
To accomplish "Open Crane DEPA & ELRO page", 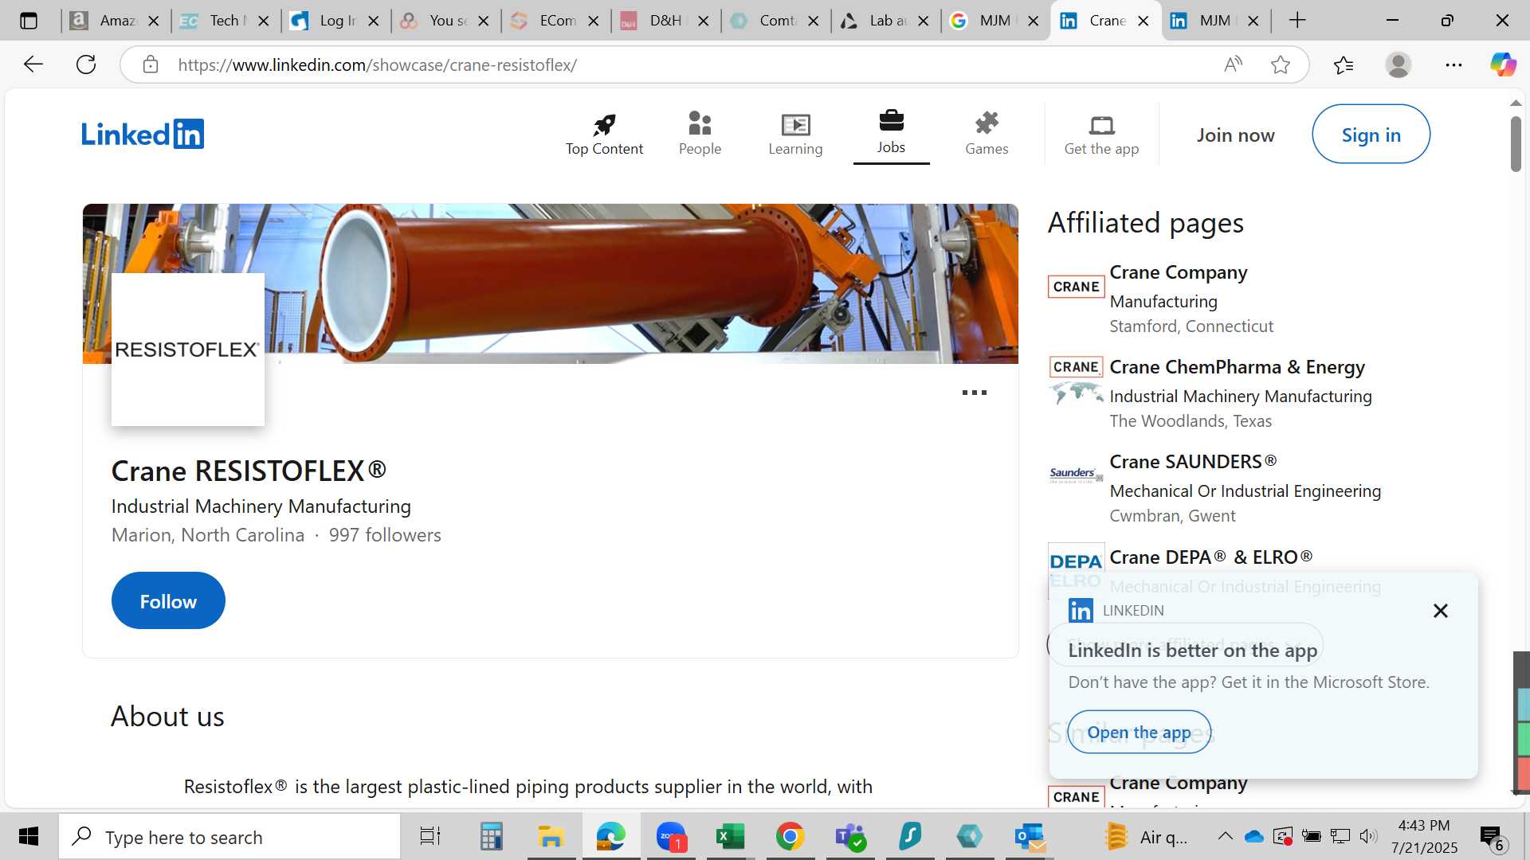I will pos(1210,557).
